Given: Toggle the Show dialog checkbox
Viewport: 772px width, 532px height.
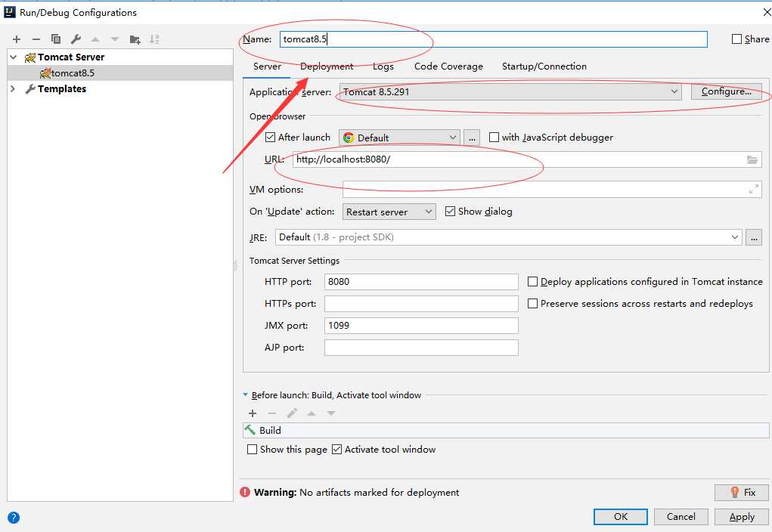Looking at the screenshot, I should click(x=450, y=211).
